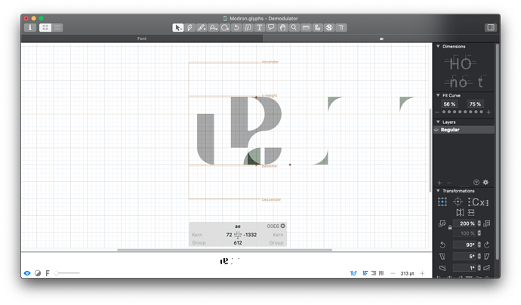Click the Fit Curve minus button
521x305 pixels.
[x=437, y=112]
